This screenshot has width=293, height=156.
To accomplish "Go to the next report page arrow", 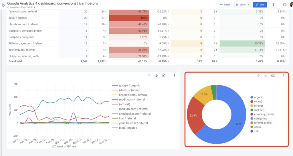I will point(35,7).
